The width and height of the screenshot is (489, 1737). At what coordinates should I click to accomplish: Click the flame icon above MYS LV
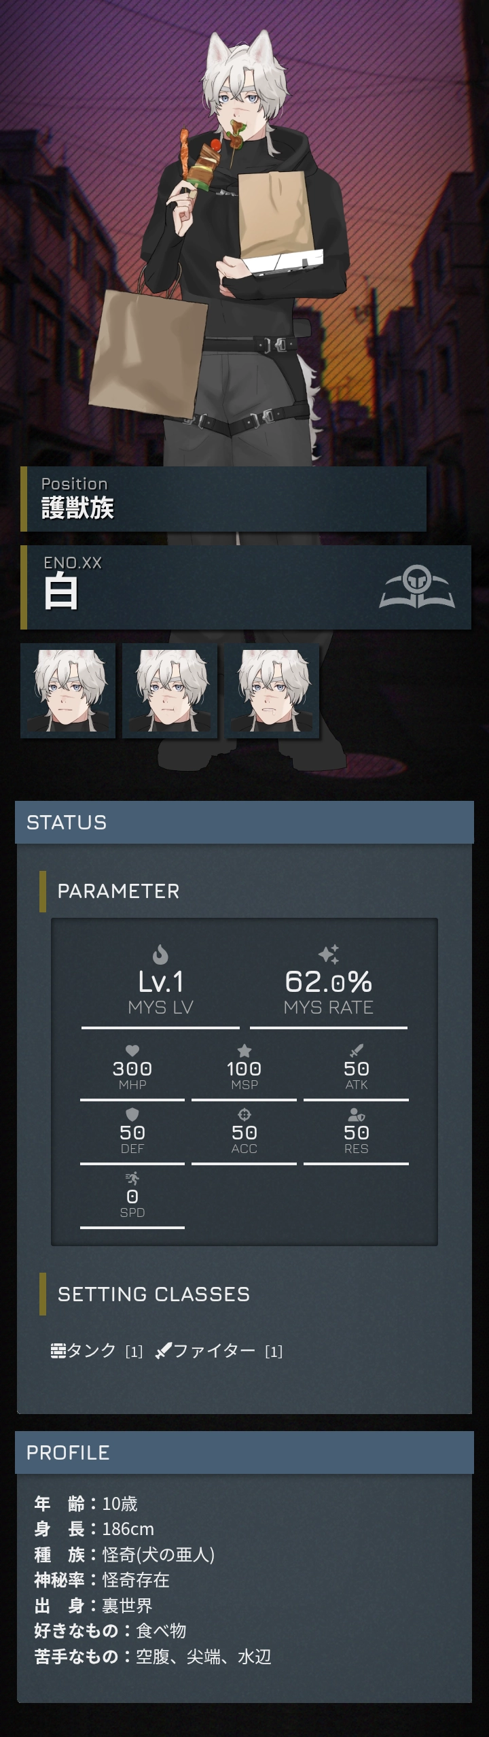pos(160,955)
